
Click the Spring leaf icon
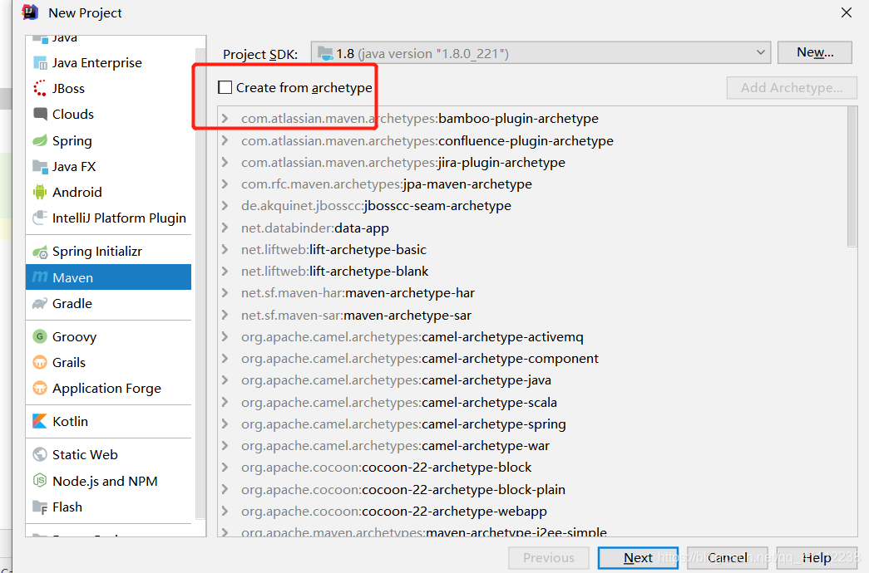(40, 140)
